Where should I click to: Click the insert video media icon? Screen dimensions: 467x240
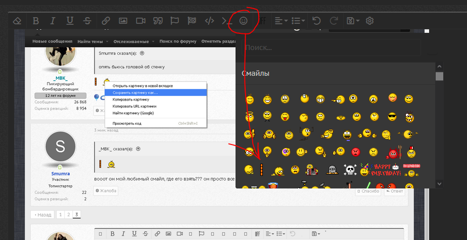click(141, 21)
